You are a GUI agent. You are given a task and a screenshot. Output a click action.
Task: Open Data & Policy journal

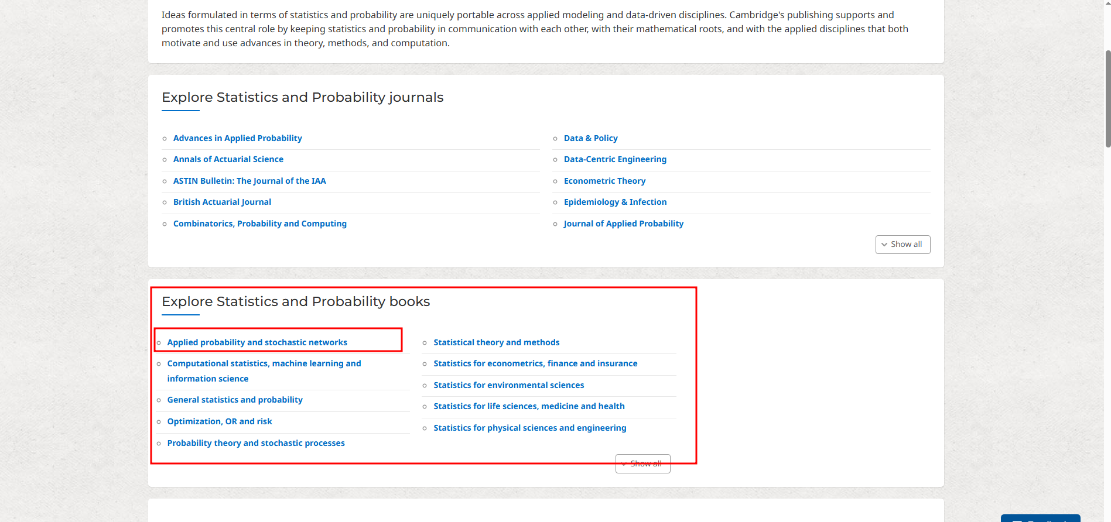[590, 138]
